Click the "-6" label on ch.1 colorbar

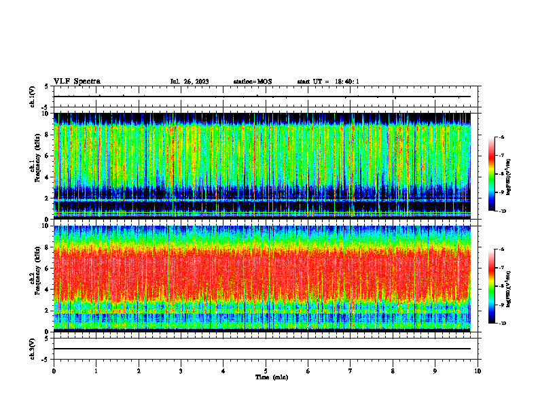[502, 137]
